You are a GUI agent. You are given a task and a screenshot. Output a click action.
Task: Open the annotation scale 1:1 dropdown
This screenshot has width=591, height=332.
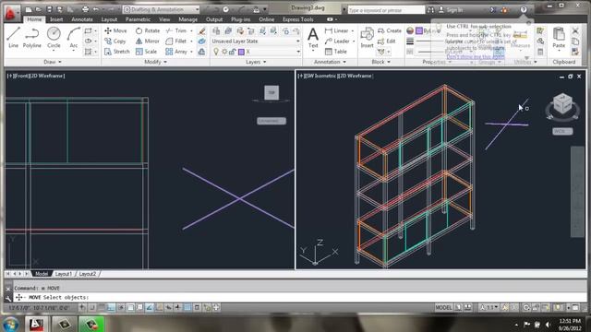(488, 307)
